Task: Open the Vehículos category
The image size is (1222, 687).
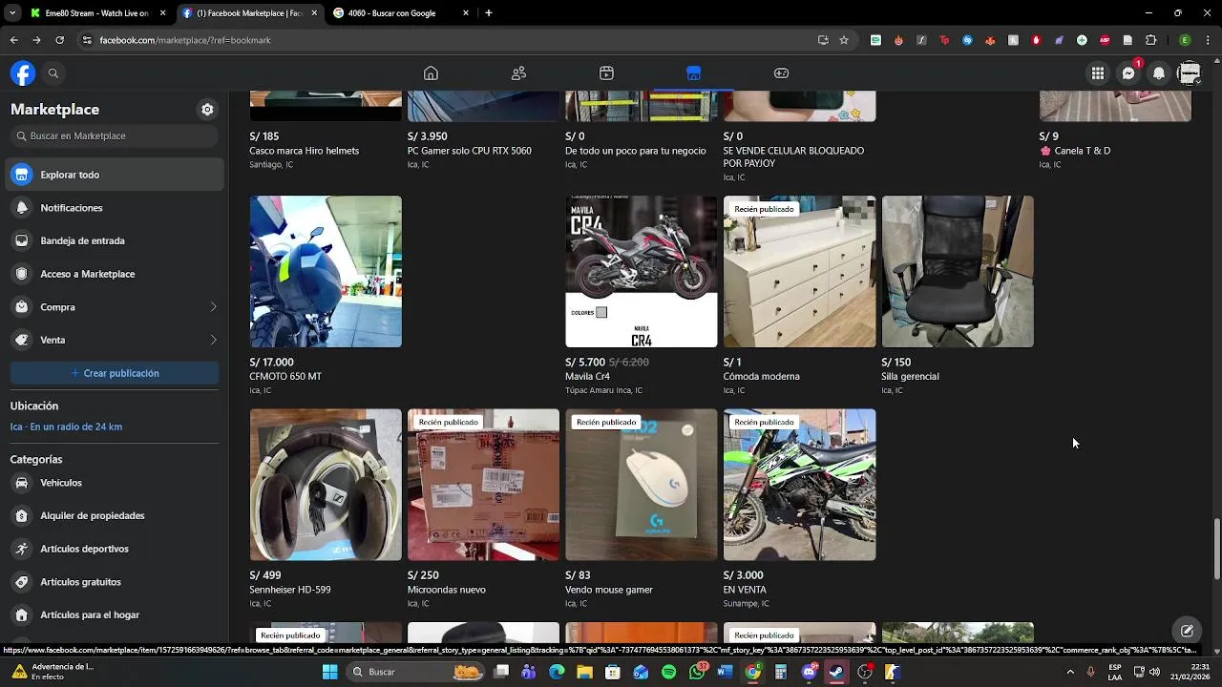Action: 116,483
